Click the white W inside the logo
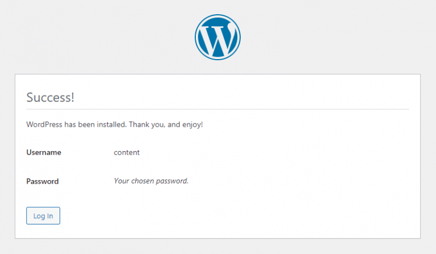 [x=217, y=37]
